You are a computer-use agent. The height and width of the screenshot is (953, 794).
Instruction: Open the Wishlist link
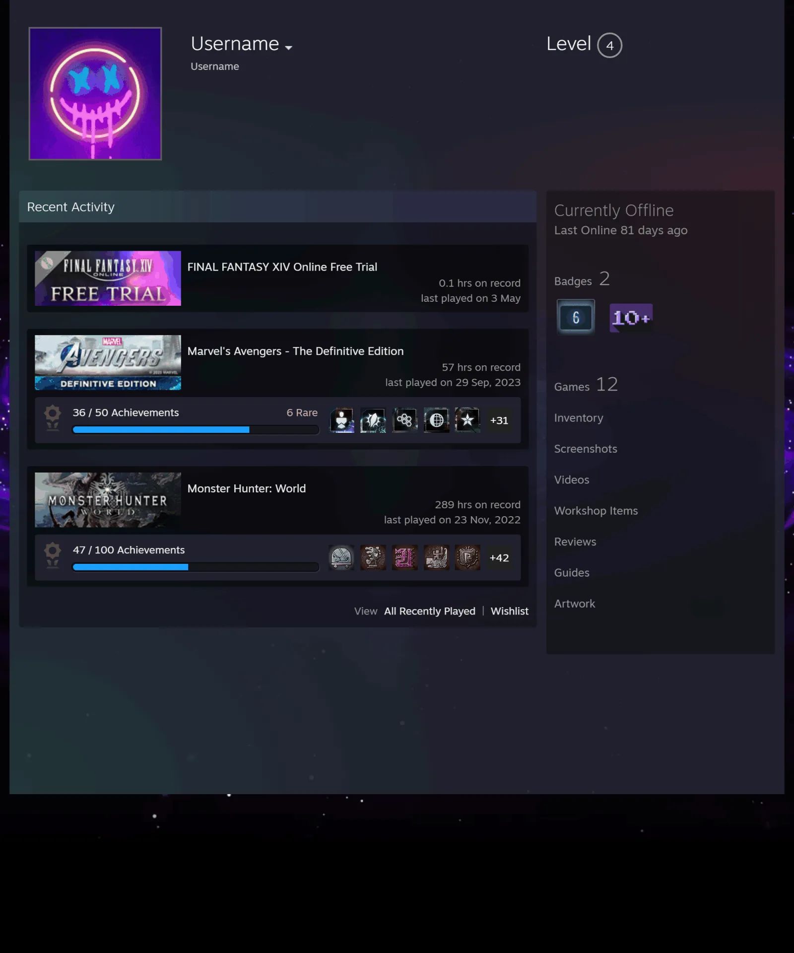[510, 611]
